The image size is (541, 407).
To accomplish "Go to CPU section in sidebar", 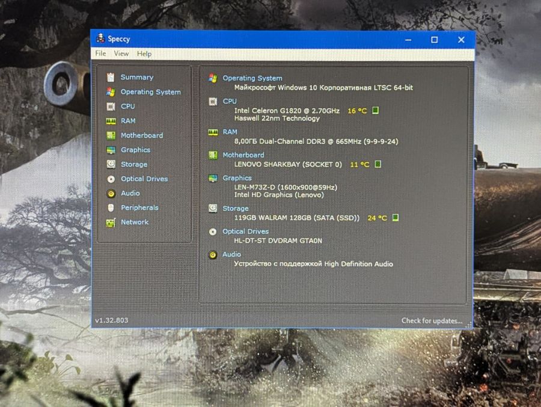I will click(x=127, y=106).
